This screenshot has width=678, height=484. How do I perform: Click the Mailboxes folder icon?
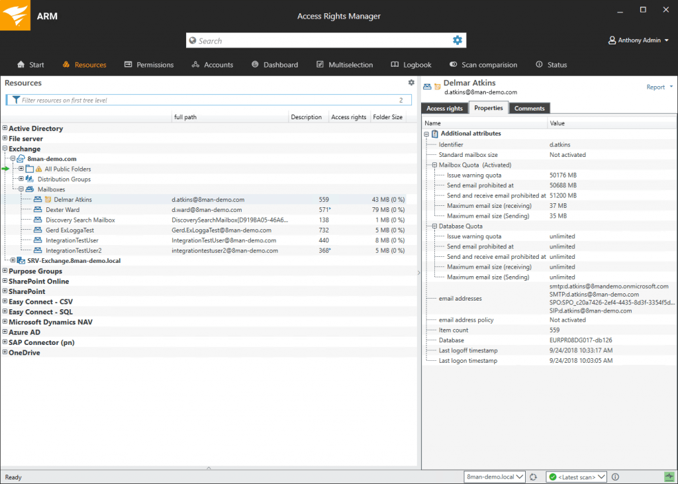tap(29, 189)
